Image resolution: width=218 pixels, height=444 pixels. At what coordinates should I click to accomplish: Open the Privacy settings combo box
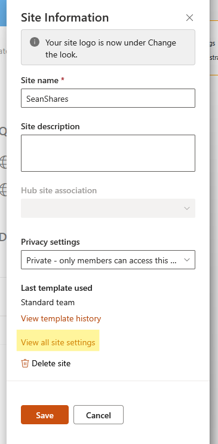point(108,260)
